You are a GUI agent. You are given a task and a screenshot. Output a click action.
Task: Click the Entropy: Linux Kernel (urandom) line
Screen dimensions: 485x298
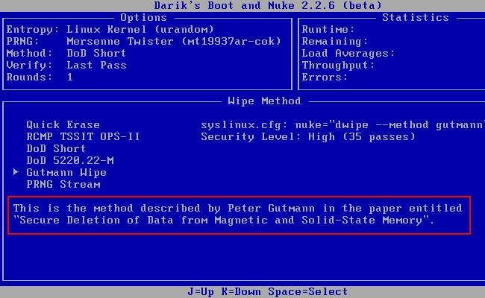110,29
